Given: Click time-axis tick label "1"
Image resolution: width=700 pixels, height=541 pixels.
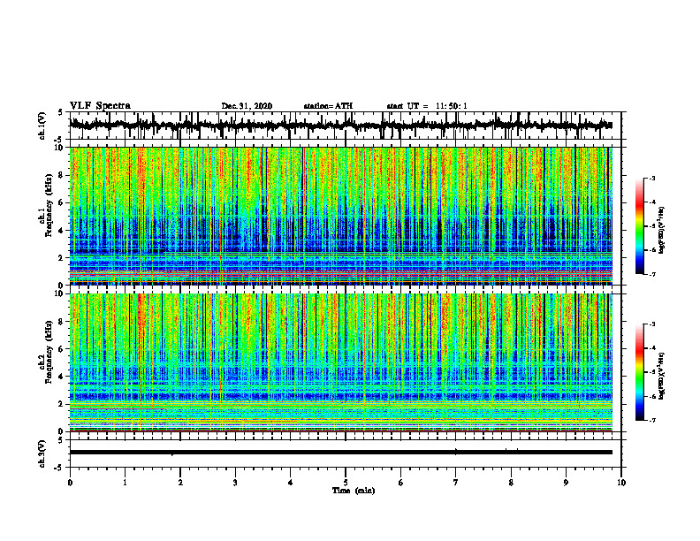Looking at the screenshot, I should click(x=125, y=483).
